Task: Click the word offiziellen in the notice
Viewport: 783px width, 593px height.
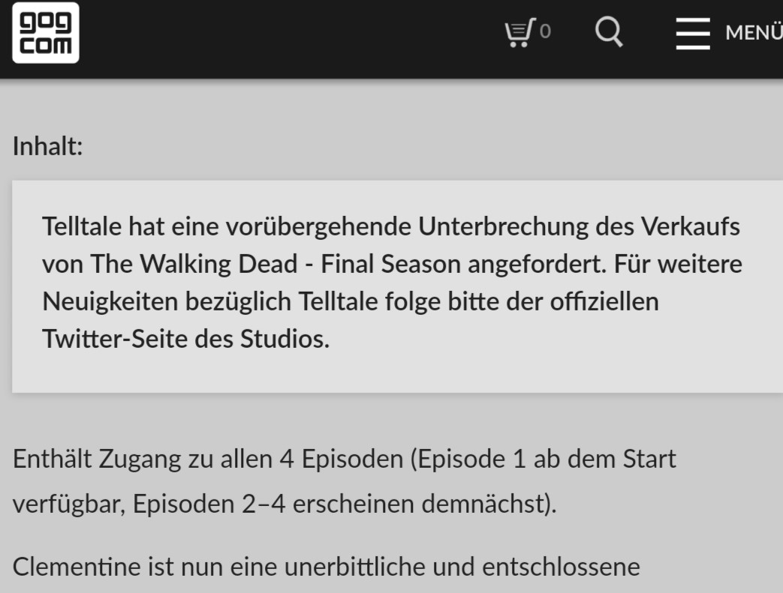Action: coord(604,301)
